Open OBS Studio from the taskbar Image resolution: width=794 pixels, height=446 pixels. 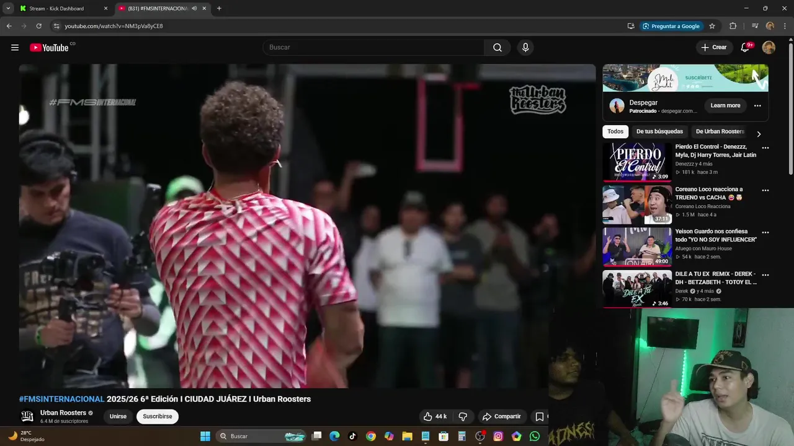click(x=480, y=436)
